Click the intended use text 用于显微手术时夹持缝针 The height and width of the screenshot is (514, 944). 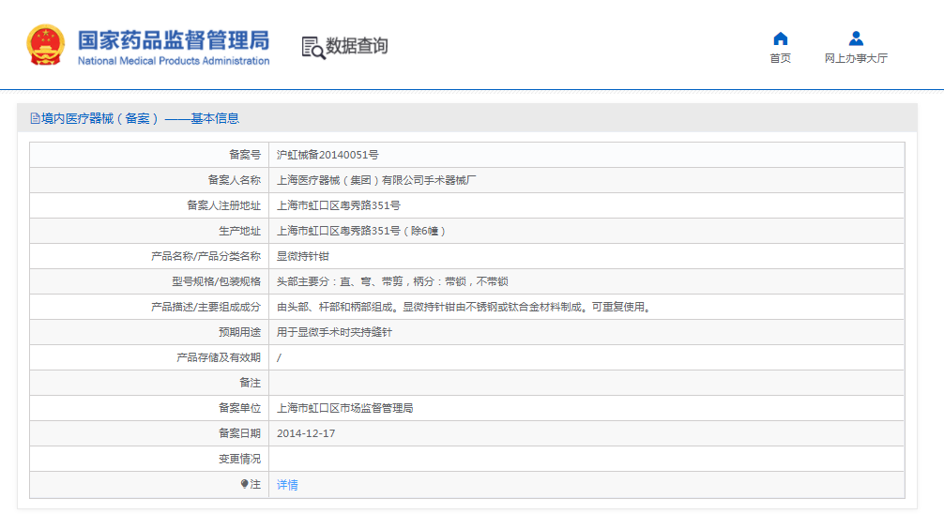click(x=334, y=332)
